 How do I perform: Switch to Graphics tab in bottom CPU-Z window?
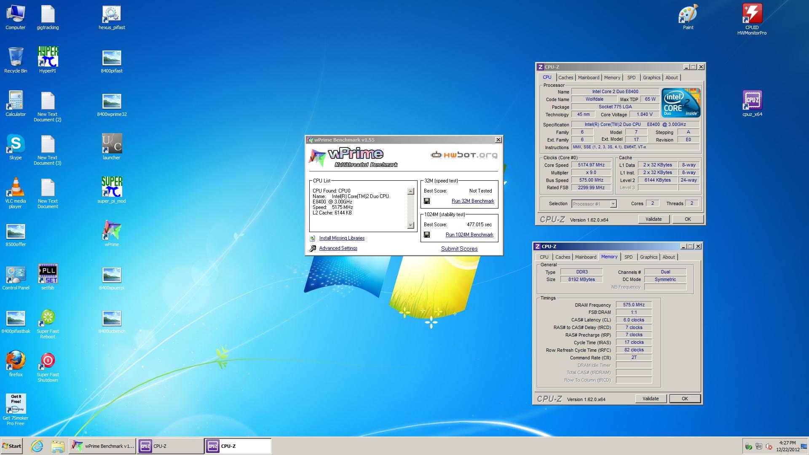(648, 257)
